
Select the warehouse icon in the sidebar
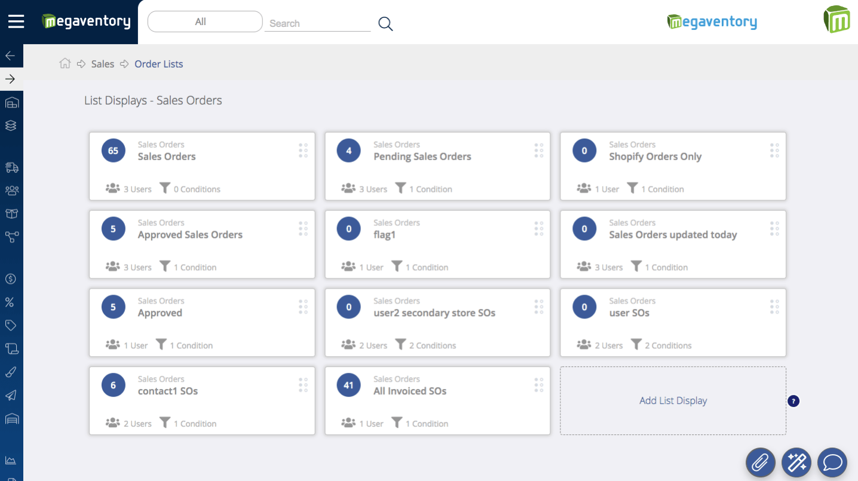coord(11,102)
